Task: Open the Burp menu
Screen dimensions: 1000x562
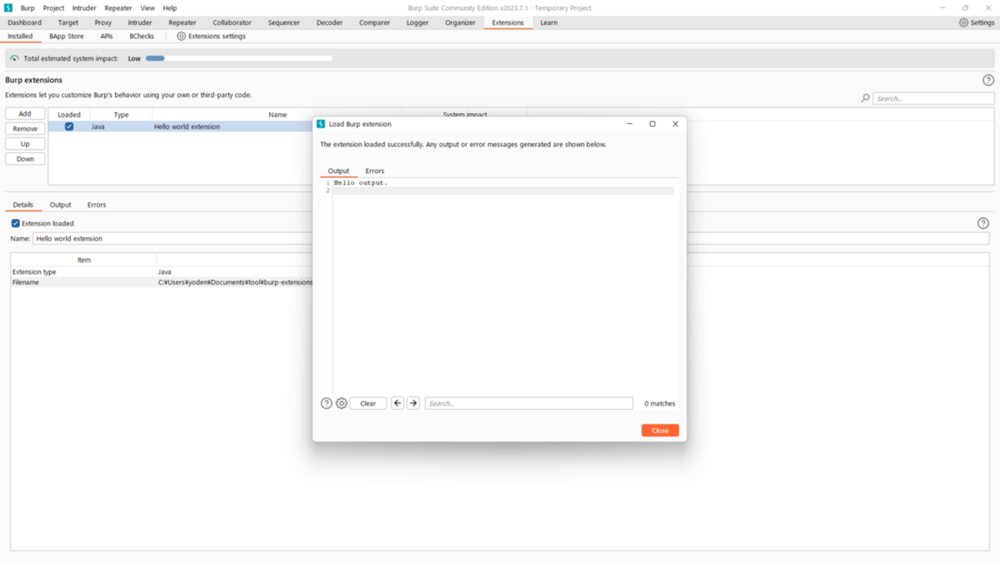Action: click(x=28, y=8)
